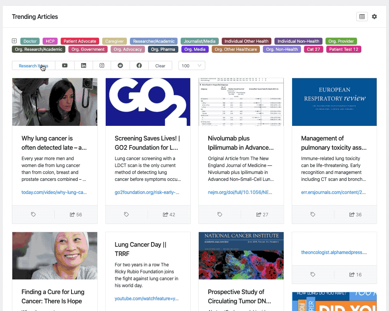Click title 'Nivolumab plus Ipilimumab in Advance...'

pyautogui.click(x=241, y=143)
